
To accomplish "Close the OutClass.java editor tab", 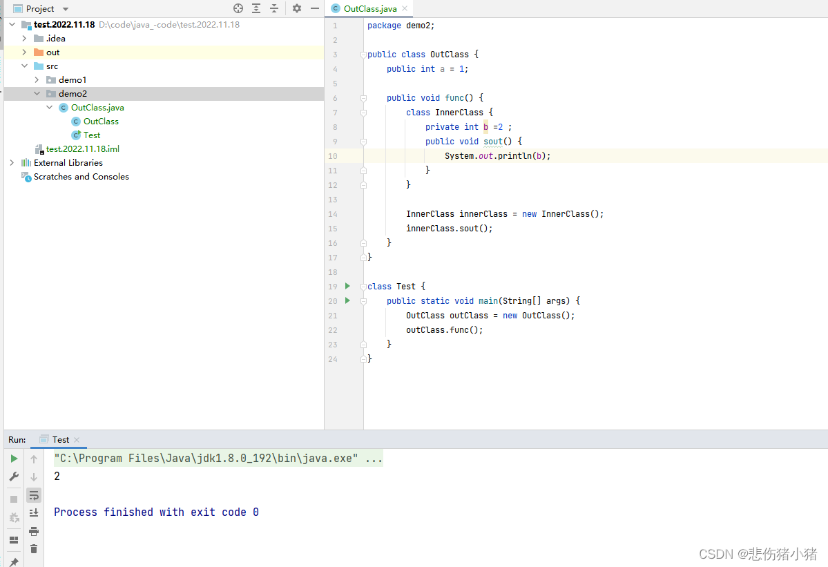I will [405, 8].
